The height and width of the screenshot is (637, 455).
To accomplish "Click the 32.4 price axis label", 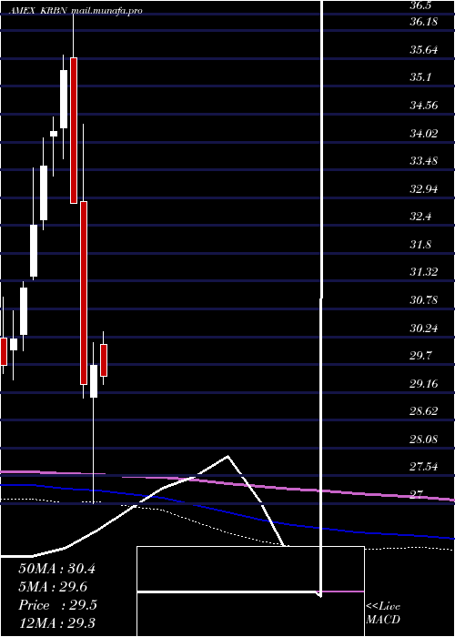I will pos(420,217).
